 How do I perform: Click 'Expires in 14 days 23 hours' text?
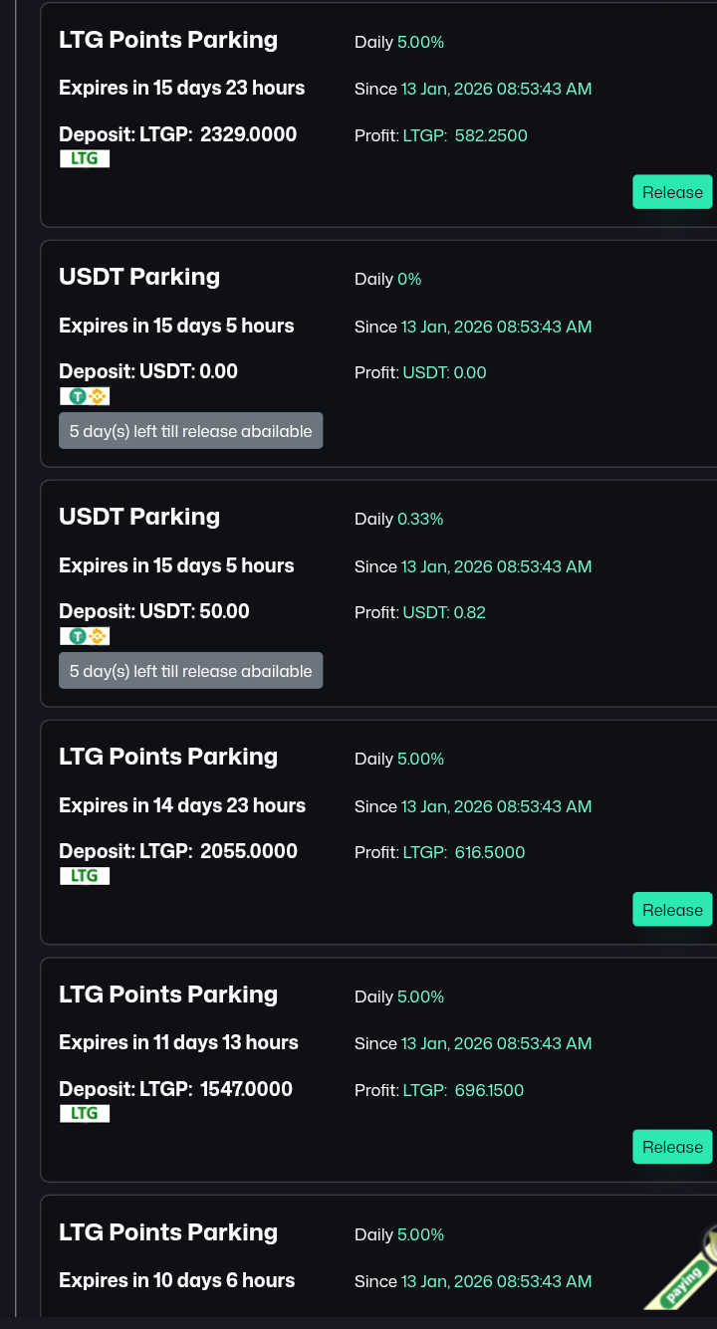point(182,805)
